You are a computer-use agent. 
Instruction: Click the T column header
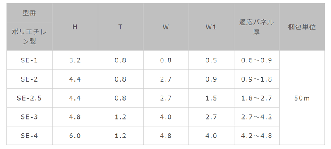(120, 27)
